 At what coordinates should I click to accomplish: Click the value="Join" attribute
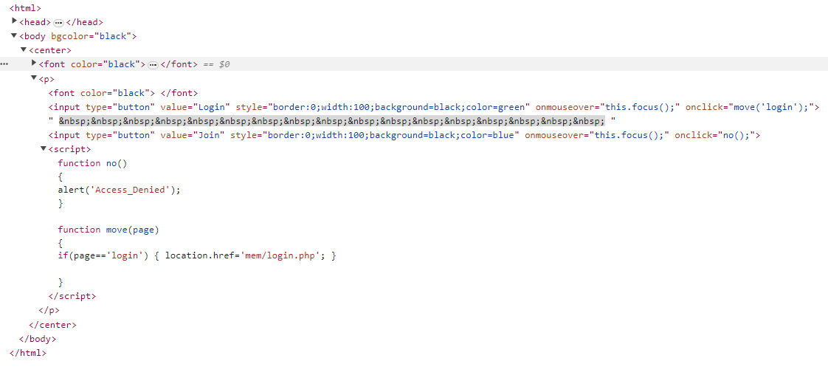coord(193,135)
